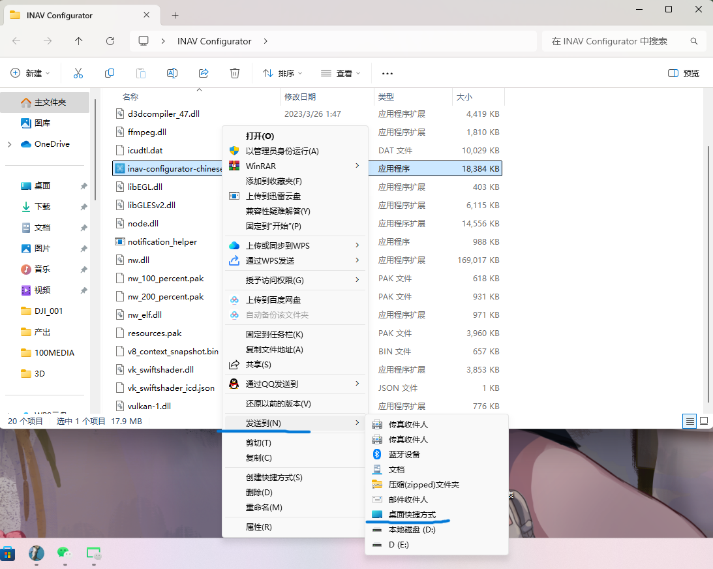
Task: Click the Bluetooth icon for 蓝牙设备
Action: pos(377,454)
